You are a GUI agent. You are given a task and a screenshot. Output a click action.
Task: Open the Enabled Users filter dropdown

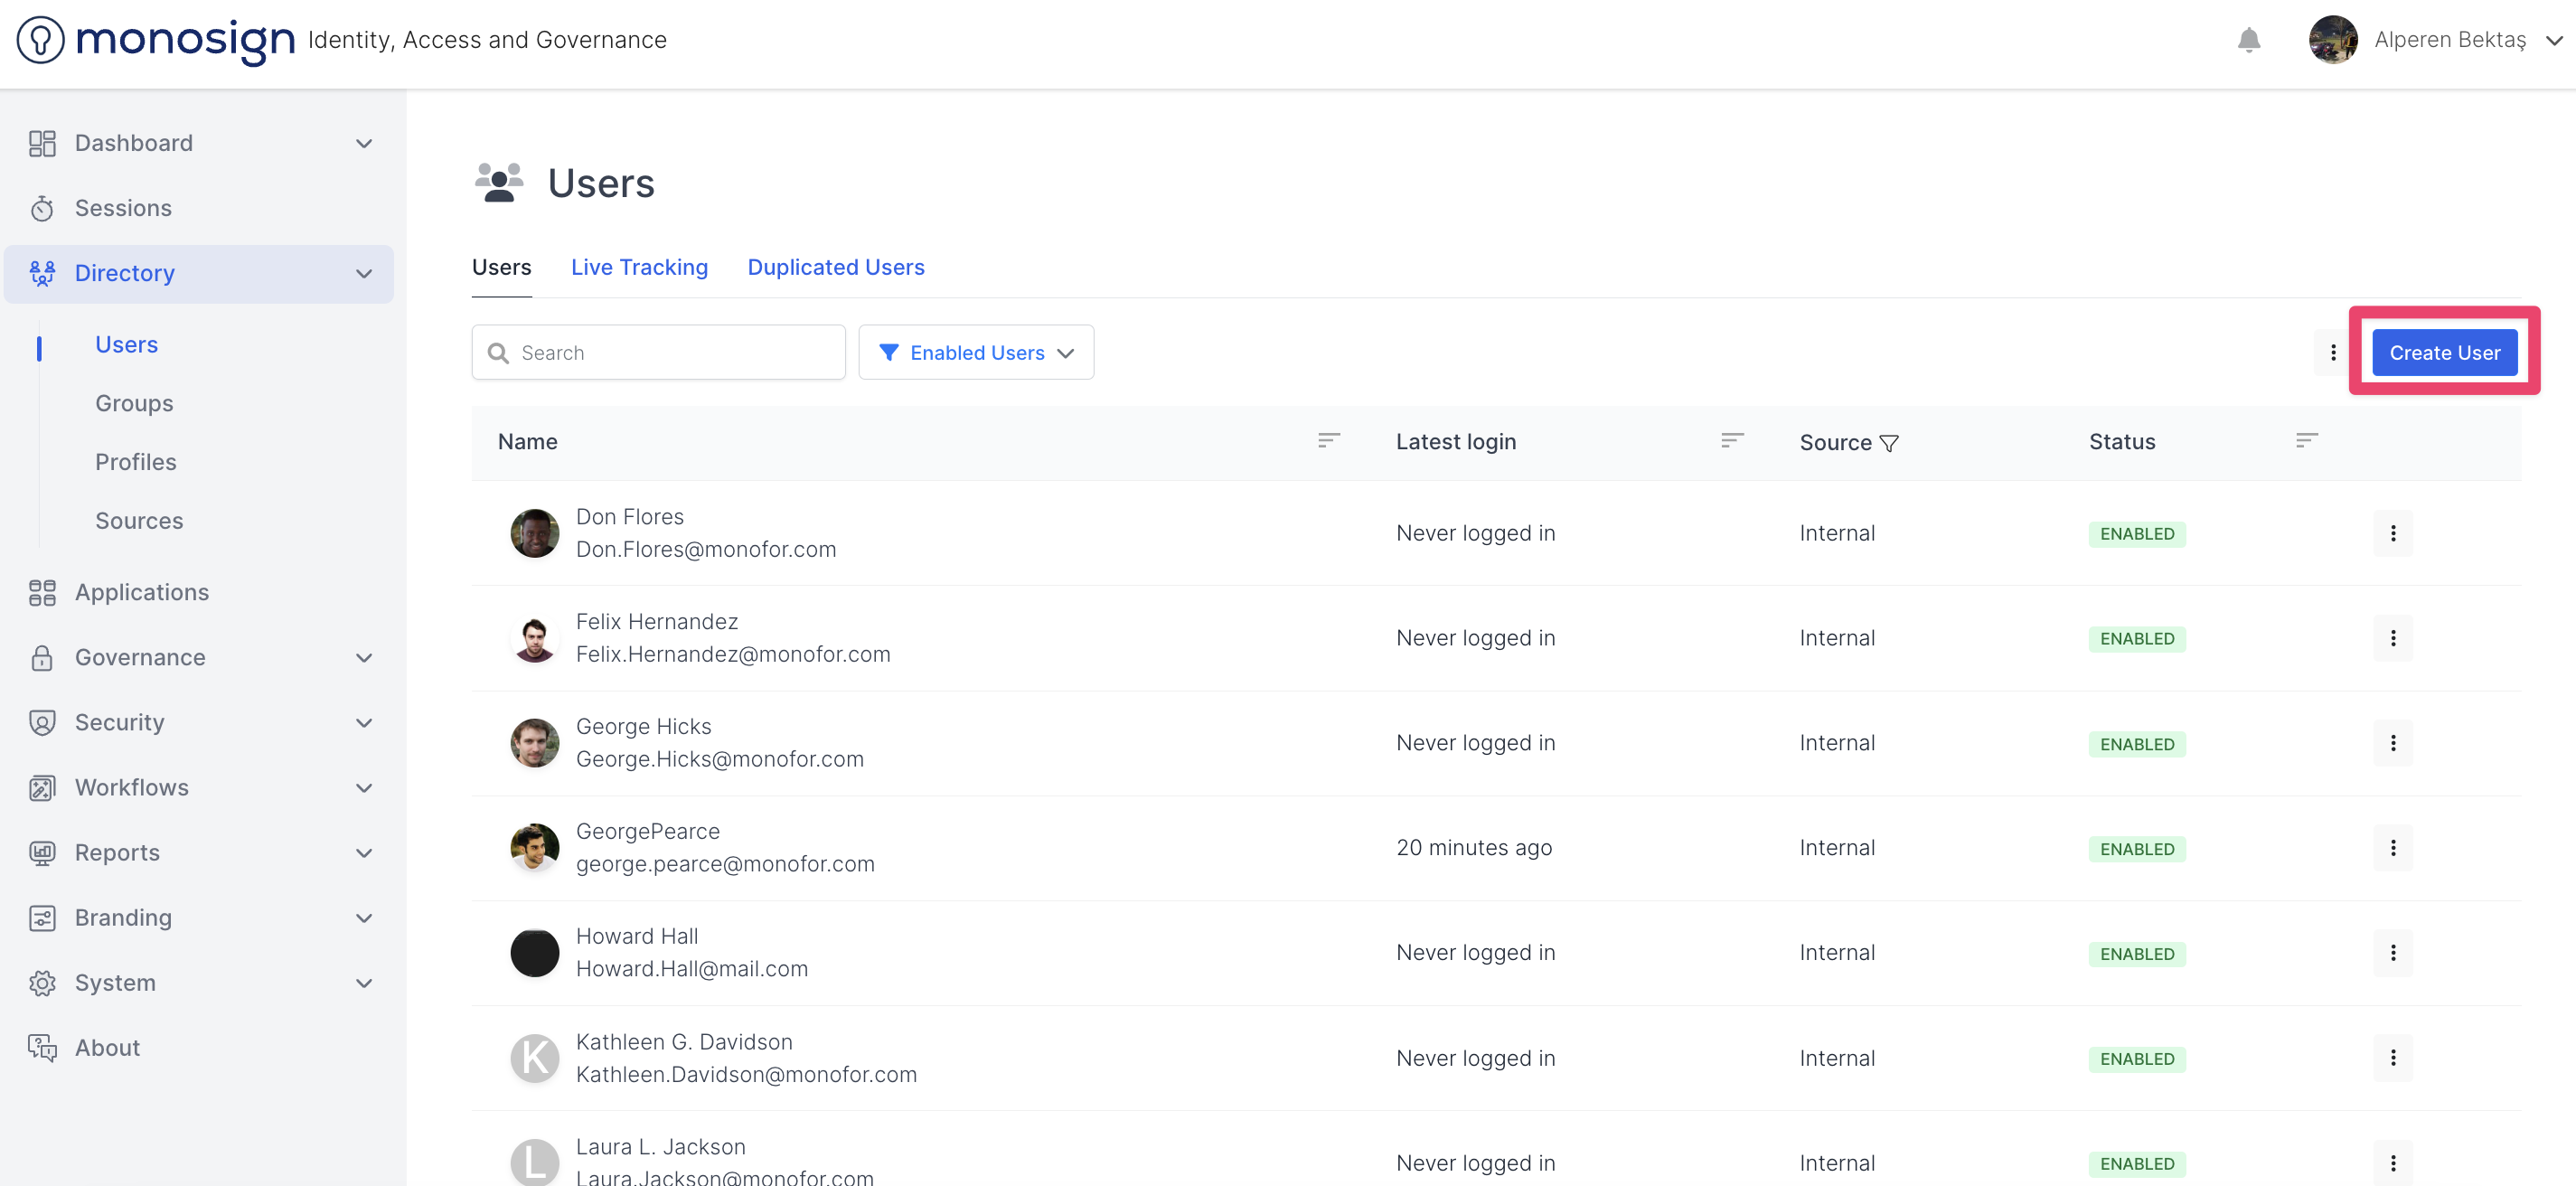coord(976,353)
